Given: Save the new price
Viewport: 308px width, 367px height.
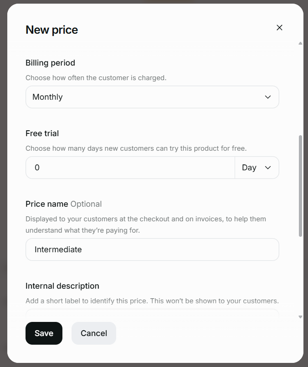Looking at the screenshot, I should pos(44,333).
